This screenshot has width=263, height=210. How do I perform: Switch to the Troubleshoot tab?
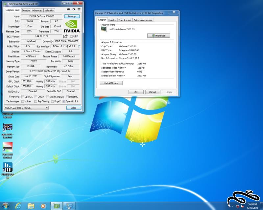pos(125,20)
